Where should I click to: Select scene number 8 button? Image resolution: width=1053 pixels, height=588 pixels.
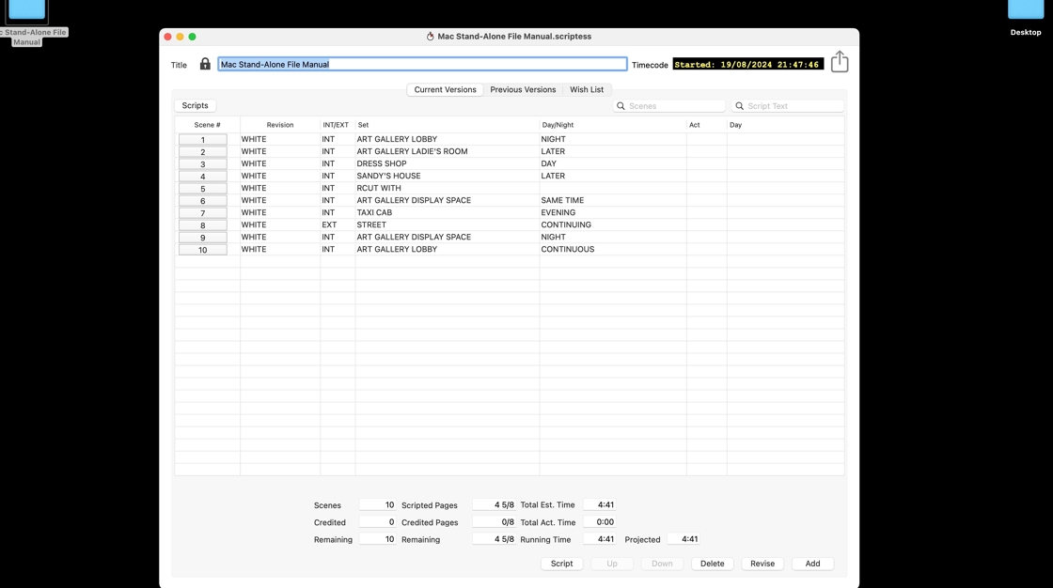[203, 224]
